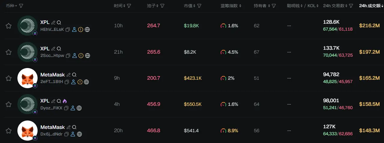Sort the table by 蓝筹指数
384x143 pixels.
click(x=231, y=6)
